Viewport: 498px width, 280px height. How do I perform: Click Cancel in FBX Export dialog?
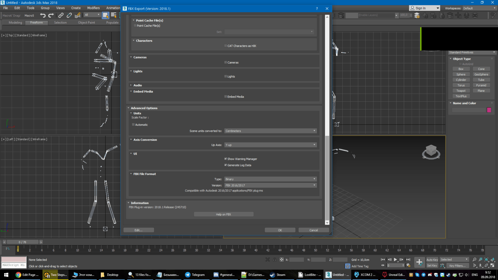[x=313, y=230]
